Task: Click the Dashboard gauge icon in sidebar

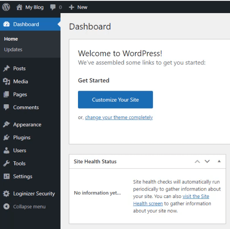Action: tap(7, 24)
